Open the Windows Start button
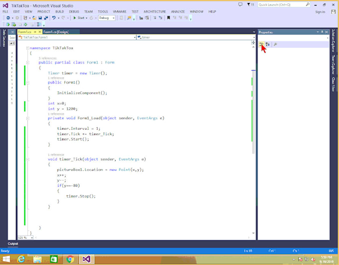339x265 pixels. [x=6, y=259]
